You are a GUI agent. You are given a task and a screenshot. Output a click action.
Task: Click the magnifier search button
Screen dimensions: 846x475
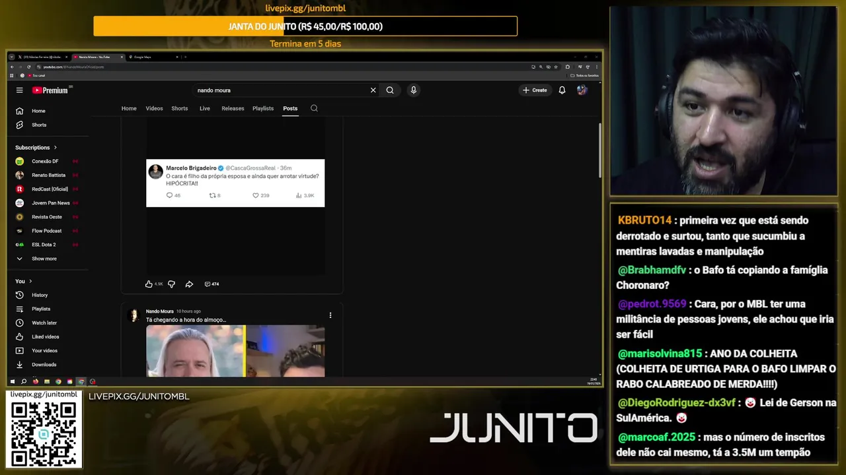click(390, 90)
